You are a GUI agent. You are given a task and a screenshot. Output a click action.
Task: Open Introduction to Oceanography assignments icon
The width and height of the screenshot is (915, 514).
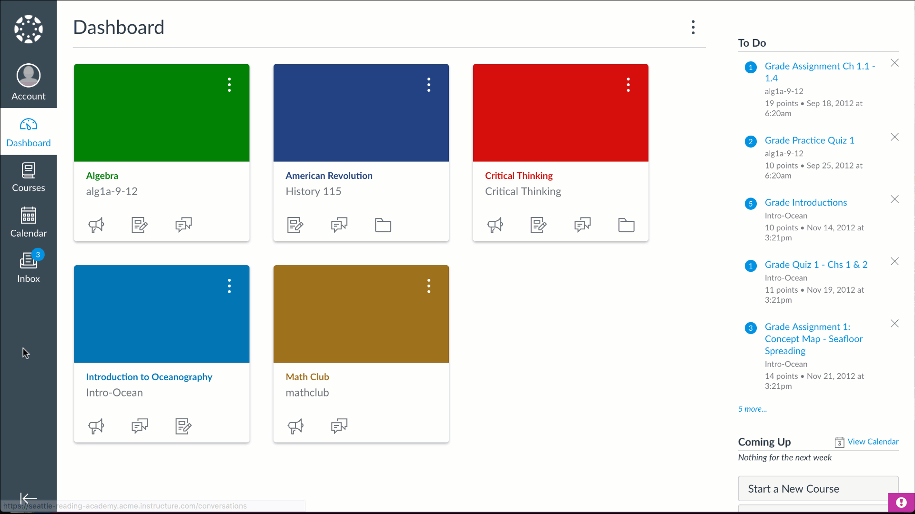(183, 425)
